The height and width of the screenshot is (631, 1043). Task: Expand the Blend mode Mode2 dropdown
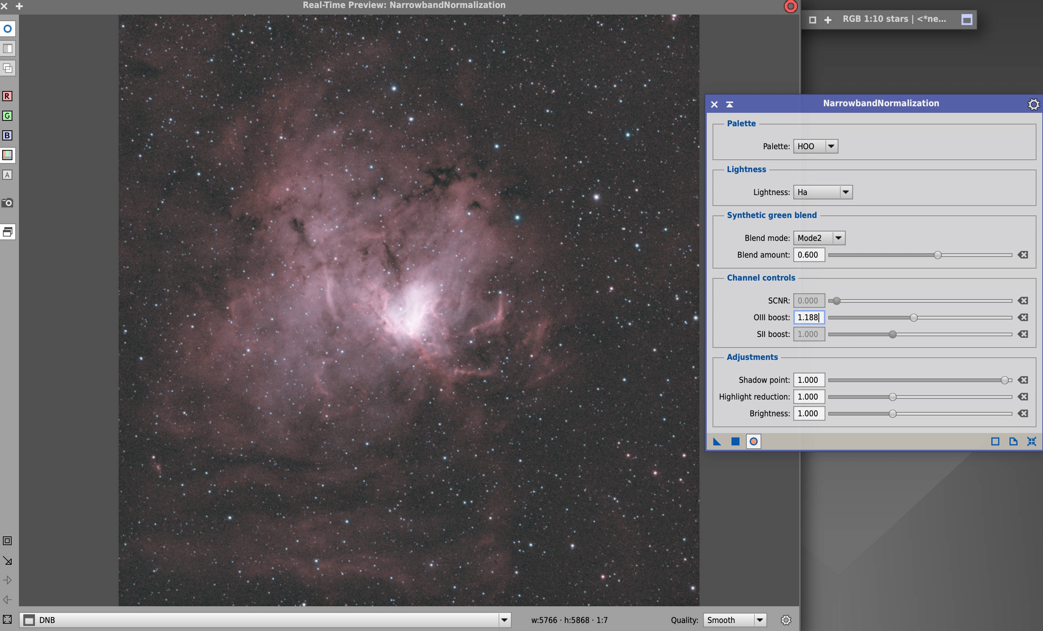(819, 238)
